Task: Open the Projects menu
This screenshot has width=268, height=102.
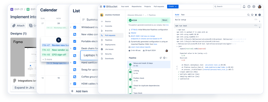Action: click(x=148, y=7)
